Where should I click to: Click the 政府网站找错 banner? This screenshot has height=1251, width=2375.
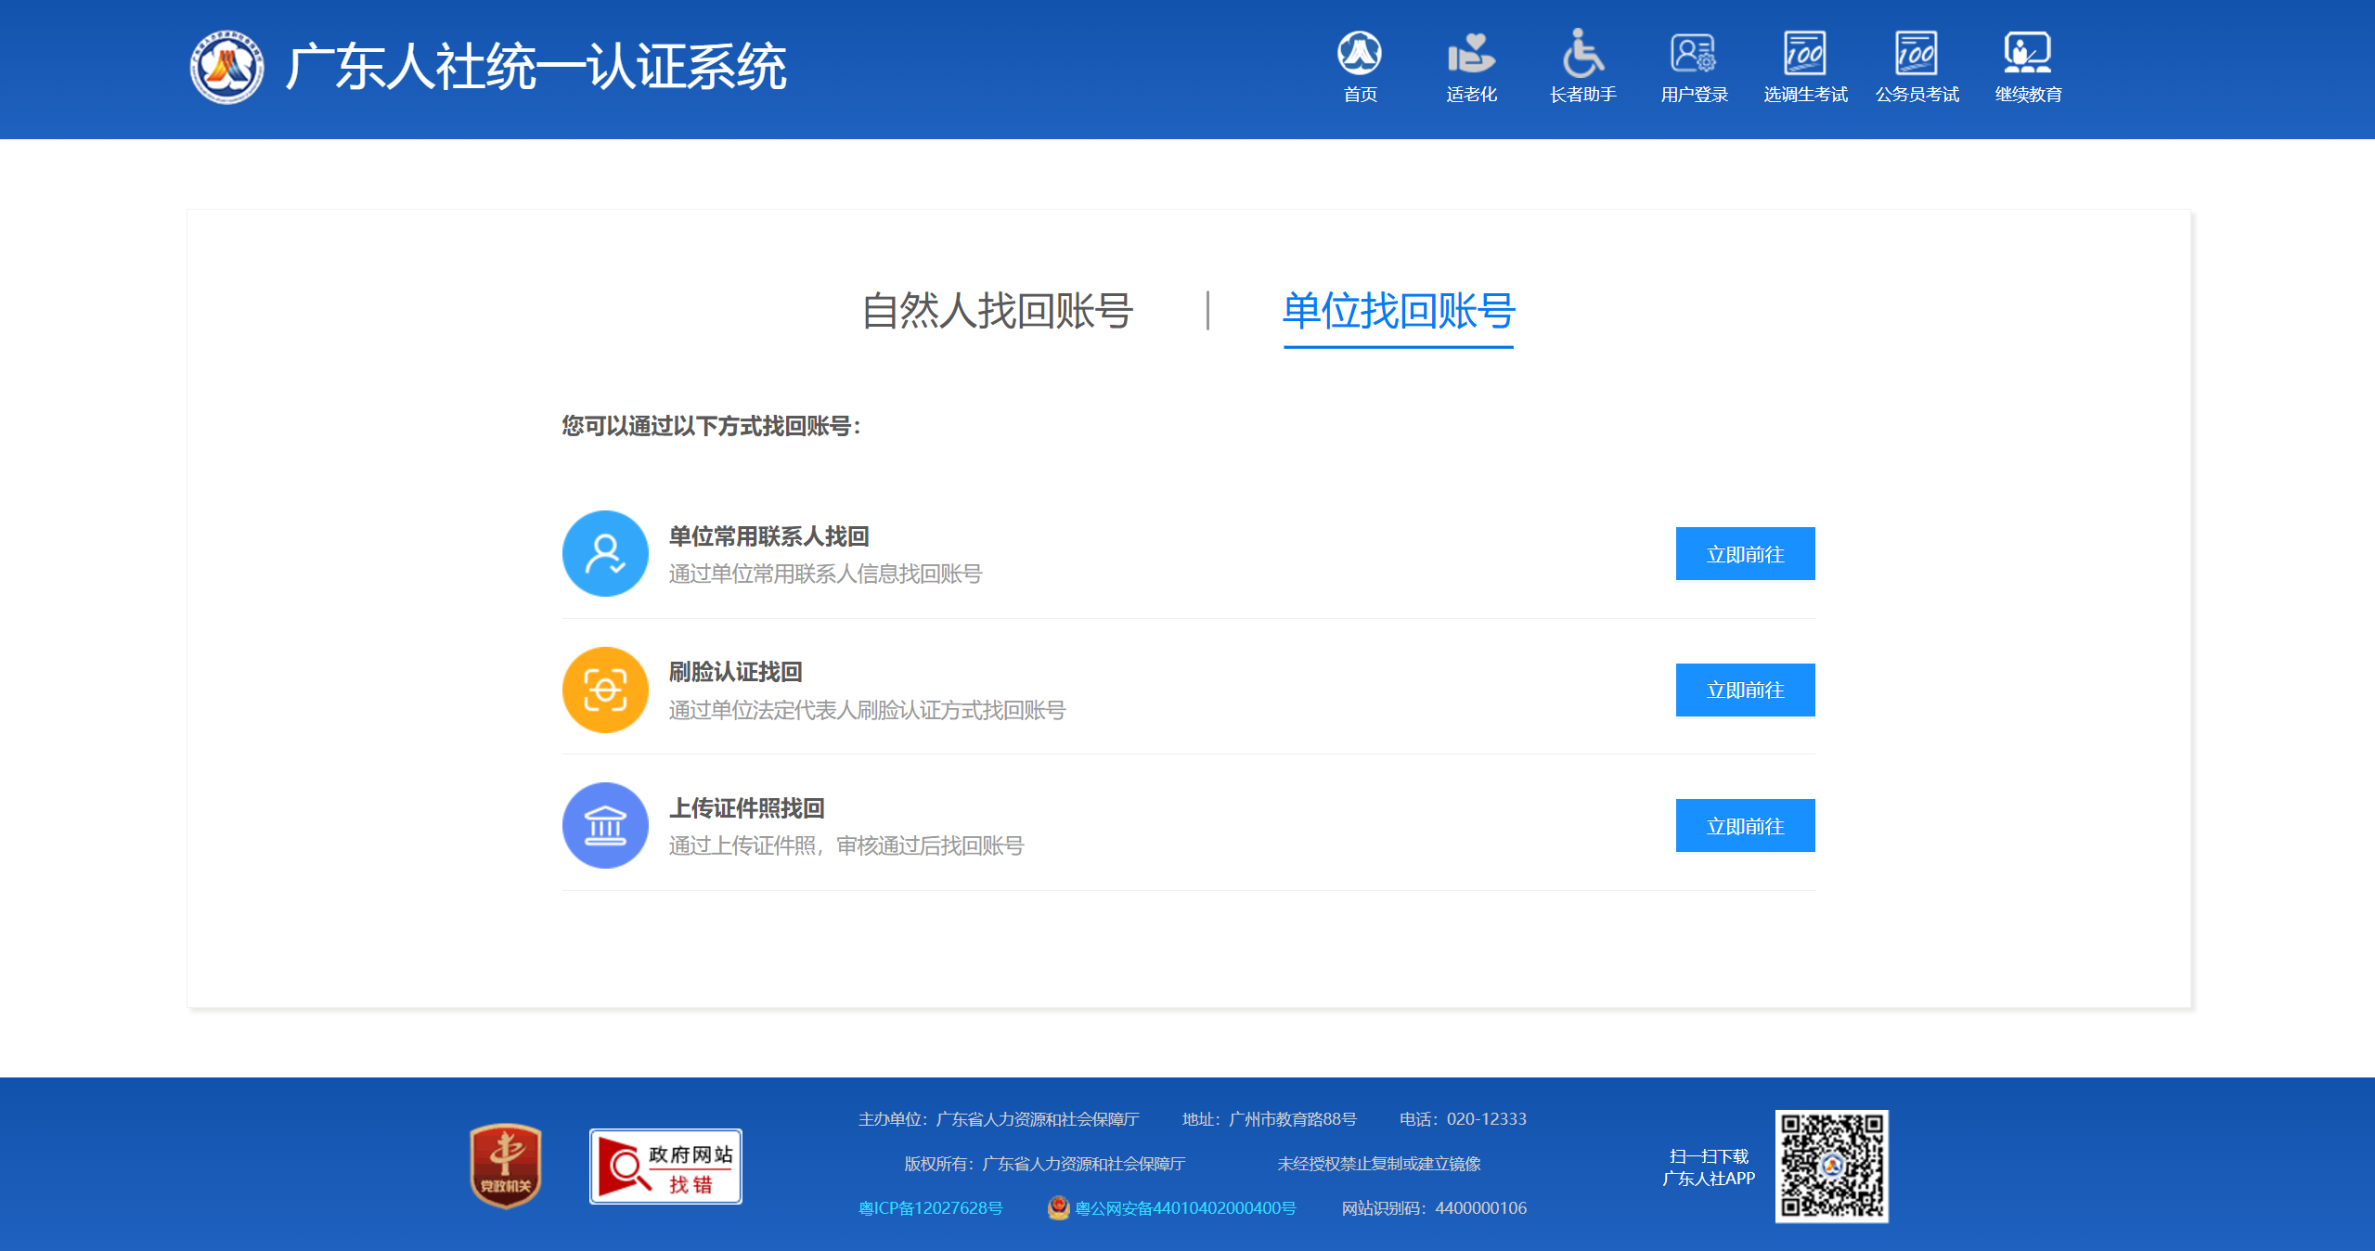click(x=665, y=1167)
